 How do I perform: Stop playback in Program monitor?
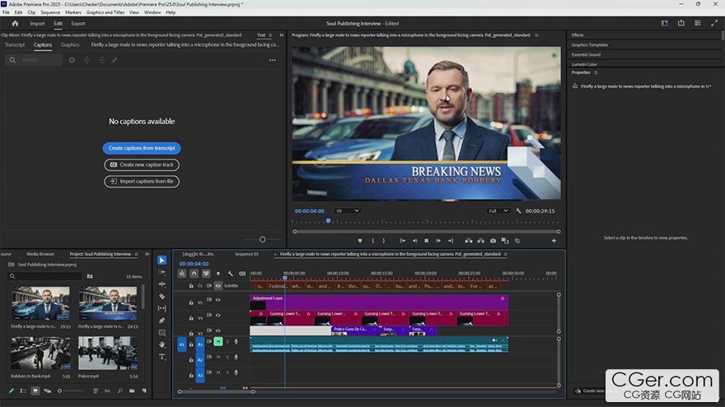pos(426,240)
